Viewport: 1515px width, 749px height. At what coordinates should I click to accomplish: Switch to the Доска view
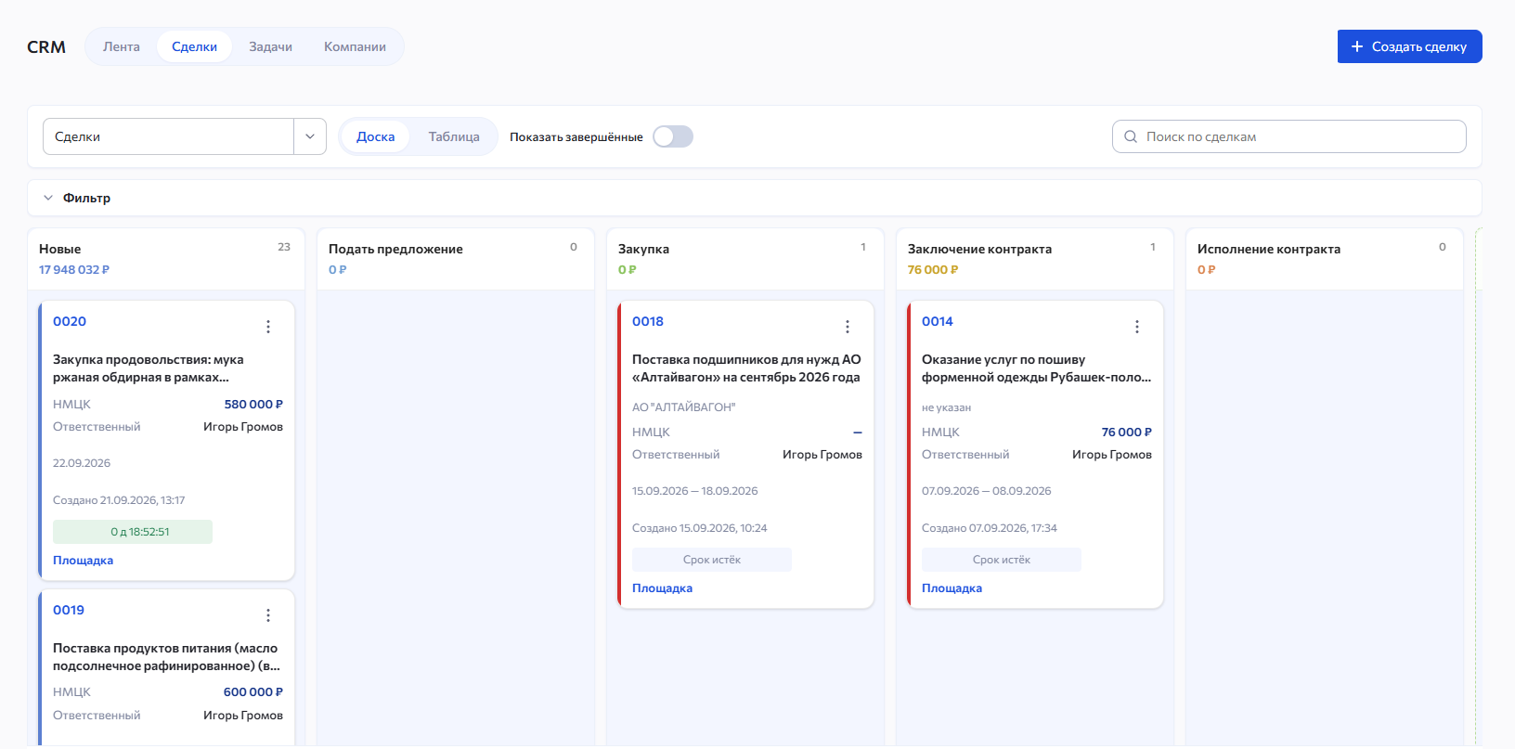376,136
